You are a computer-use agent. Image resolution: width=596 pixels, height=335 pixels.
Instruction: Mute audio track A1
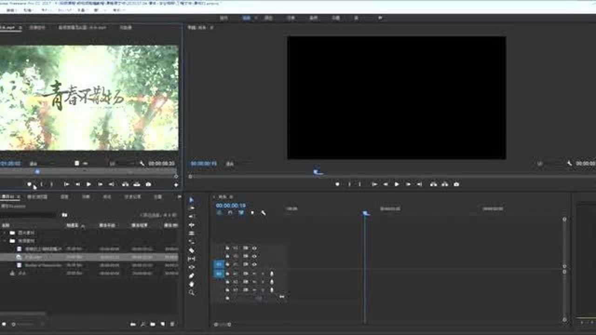(254, 274)
